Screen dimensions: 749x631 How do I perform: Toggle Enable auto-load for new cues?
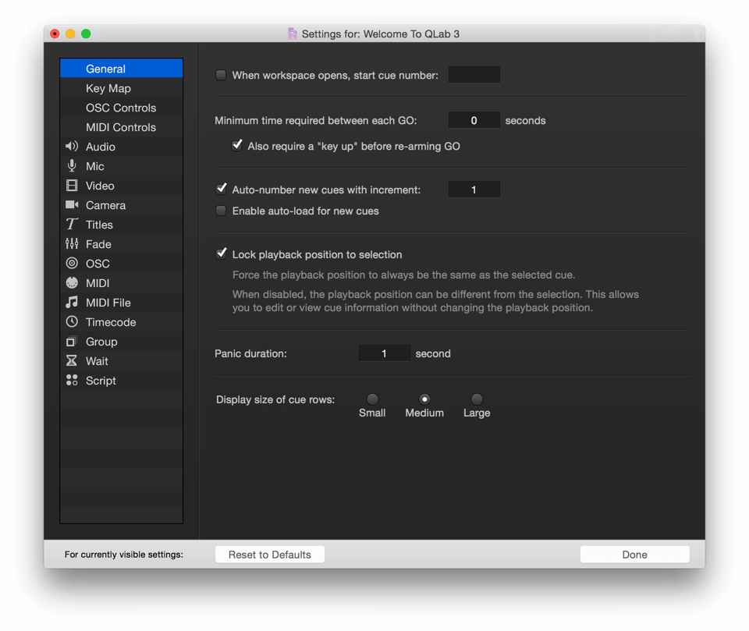(x=222, y=211)
